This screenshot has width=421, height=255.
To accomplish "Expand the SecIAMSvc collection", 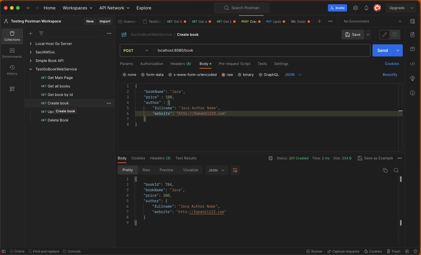I will pyautogui.click(x=31, y=52).
